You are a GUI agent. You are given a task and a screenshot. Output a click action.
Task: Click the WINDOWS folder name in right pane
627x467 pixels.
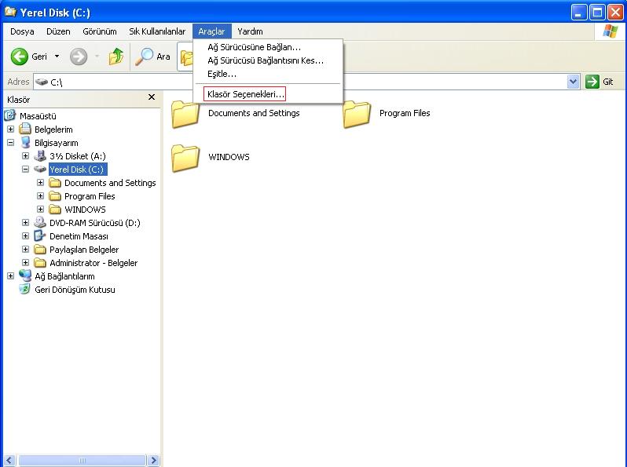pos(229,157)
